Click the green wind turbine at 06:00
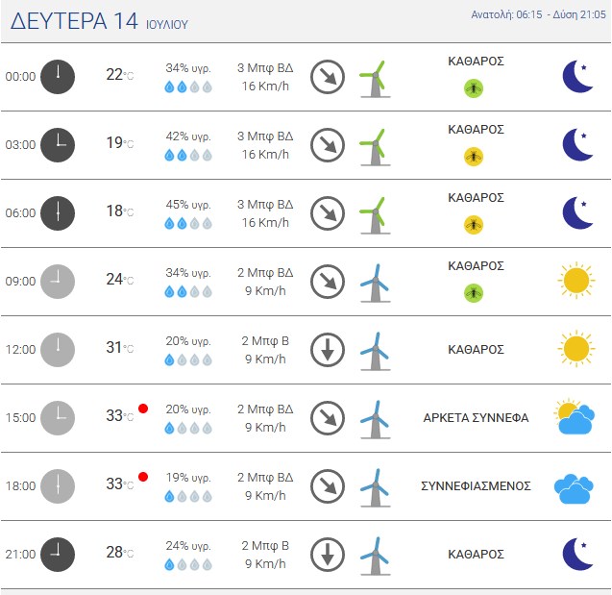 tap(375, 215)
